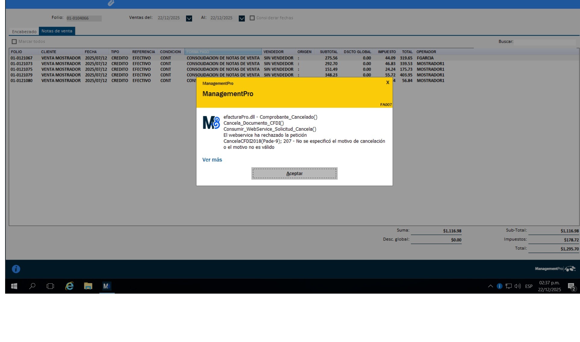This screenshot has height=342, width=580.
Task: Open Internet Explorer from taskbar
Action: point(70,286)
